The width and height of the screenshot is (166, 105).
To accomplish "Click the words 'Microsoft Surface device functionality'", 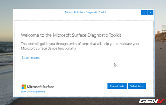I will (x=49, y=49).
